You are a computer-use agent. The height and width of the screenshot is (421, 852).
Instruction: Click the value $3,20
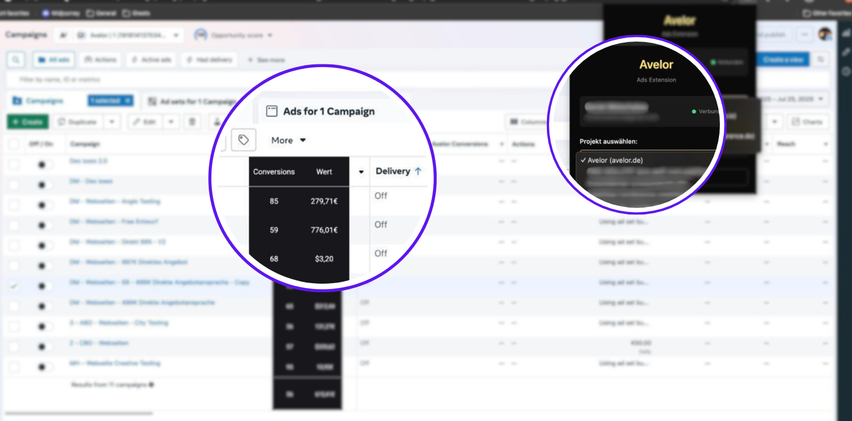(x=324, y=259)
